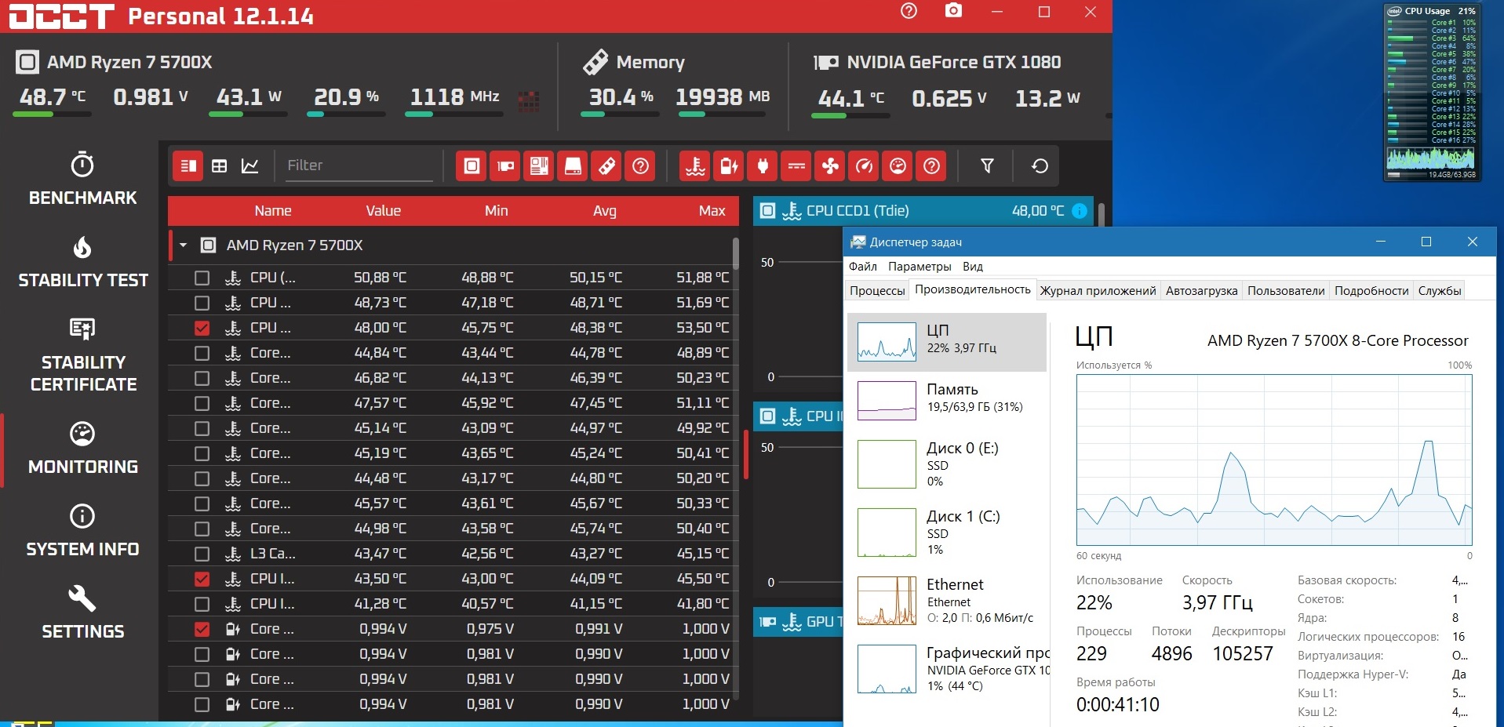
Task: Open the STABILITY TEST section
Action: (82, 262)
